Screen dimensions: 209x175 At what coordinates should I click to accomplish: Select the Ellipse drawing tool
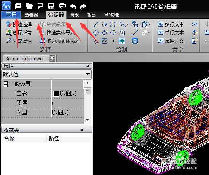[104, 33]
